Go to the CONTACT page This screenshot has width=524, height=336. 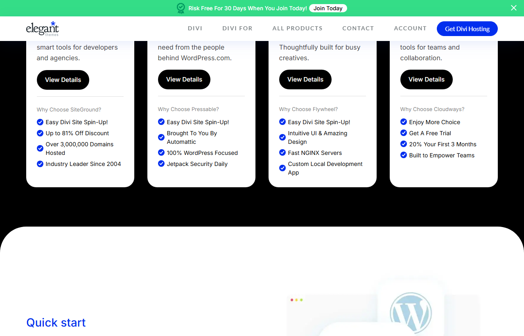[358, 28]
